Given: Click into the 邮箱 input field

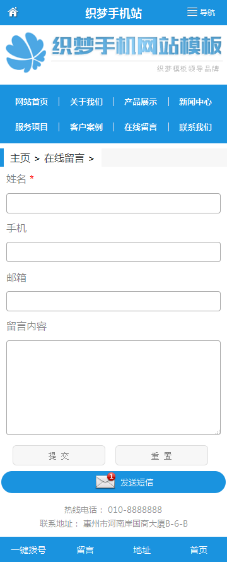Looking at the screenshot, I should click(113, 301).
